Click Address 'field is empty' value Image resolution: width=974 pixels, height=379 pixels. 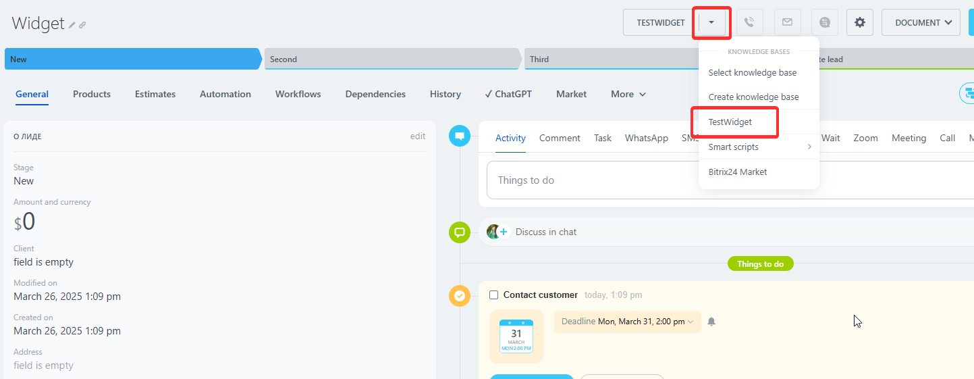pyautogui.click(x=44, y=365)
